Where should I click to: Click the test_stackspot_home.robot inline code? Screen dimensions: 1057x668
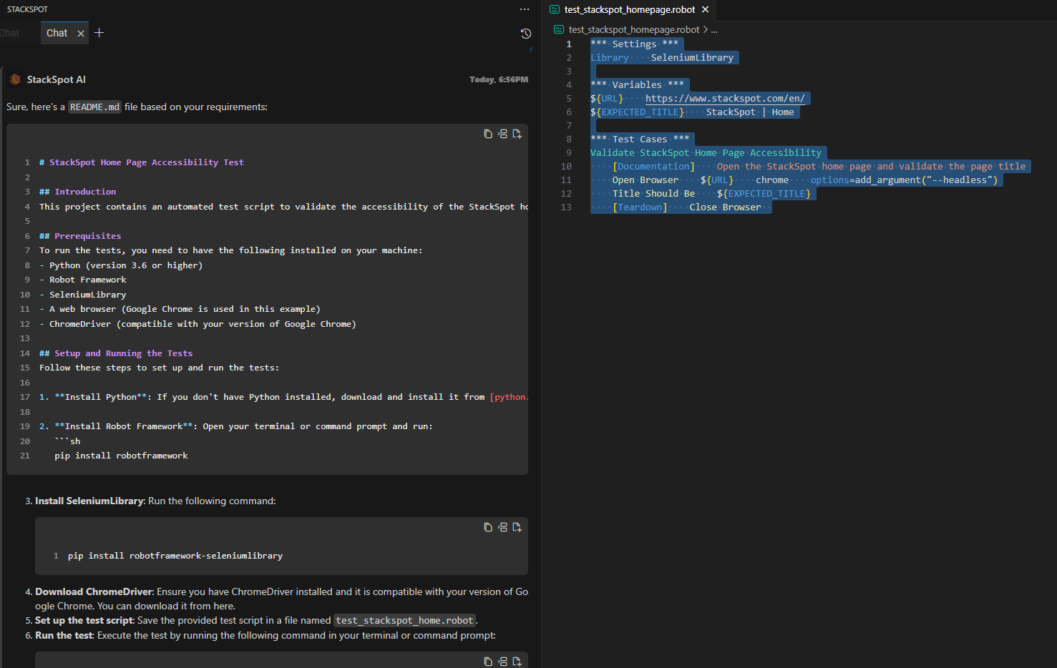click(x=404, y=621)
